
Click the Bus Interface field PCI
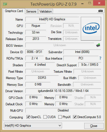coord(81,58)
